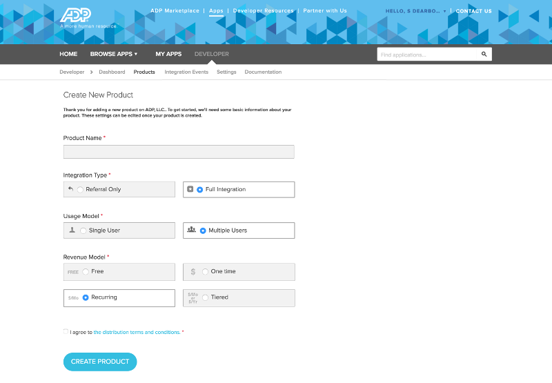Viewport: 552px width, 383px height.
Task: Open the Hello S Dearbo user menu
Action: (x=416, y=11)
